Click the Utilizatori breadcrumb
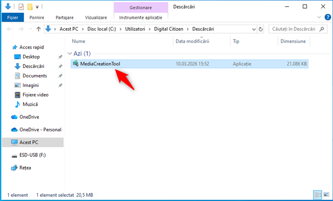Screen dimensions: 333x201 (x=135, y=29)
